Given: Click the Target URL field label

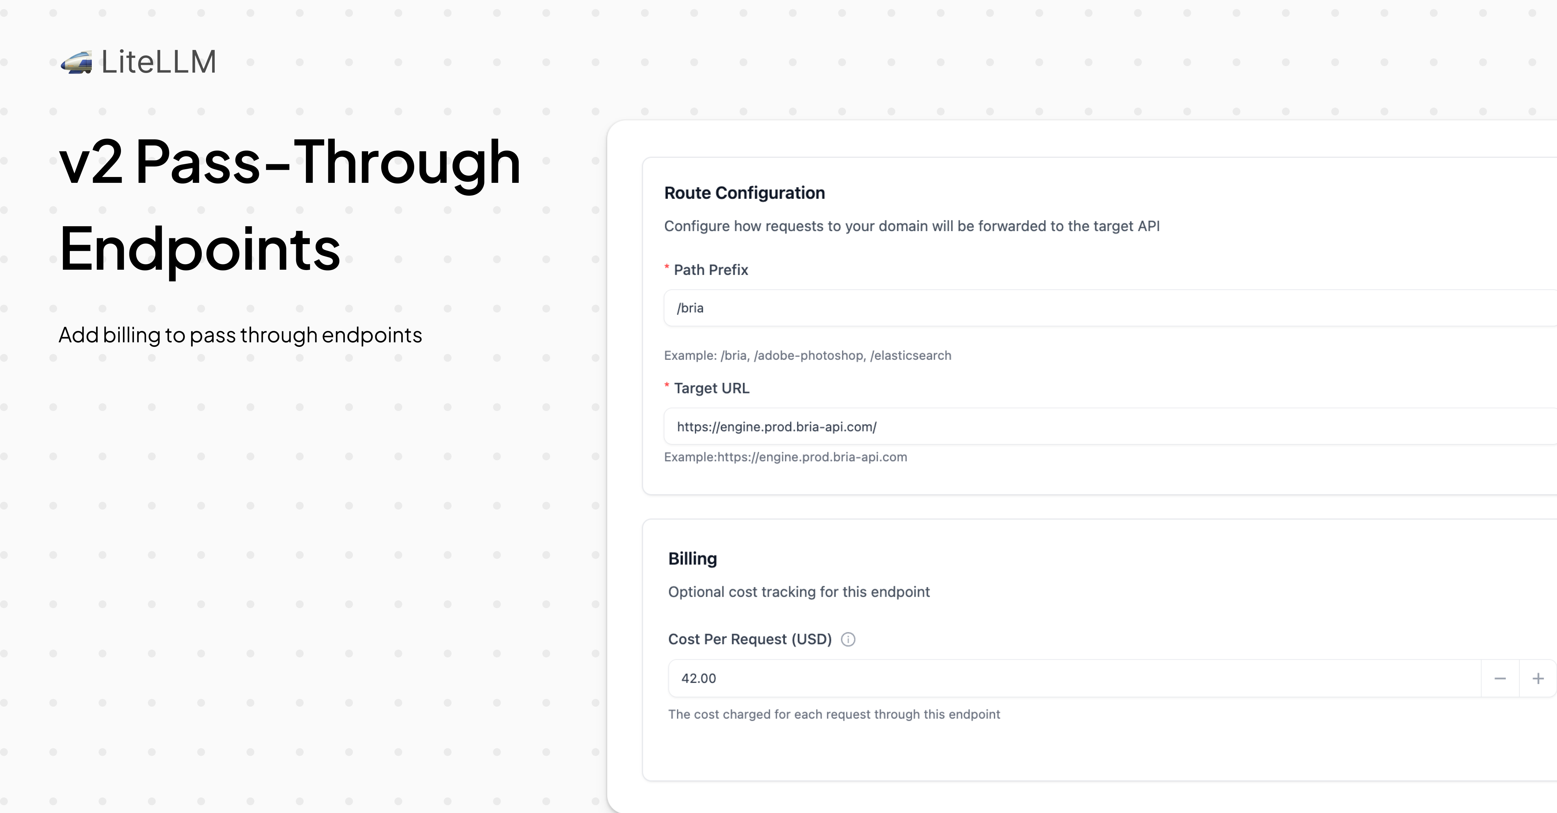Looking at the screenshot, I should [711, 388].
